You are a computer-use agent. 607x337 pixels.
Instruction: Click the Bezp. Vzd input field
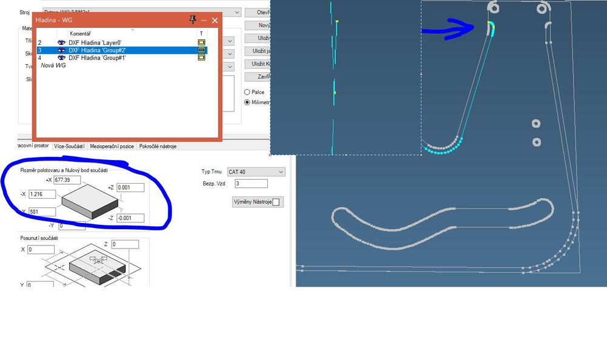point(250,183)
